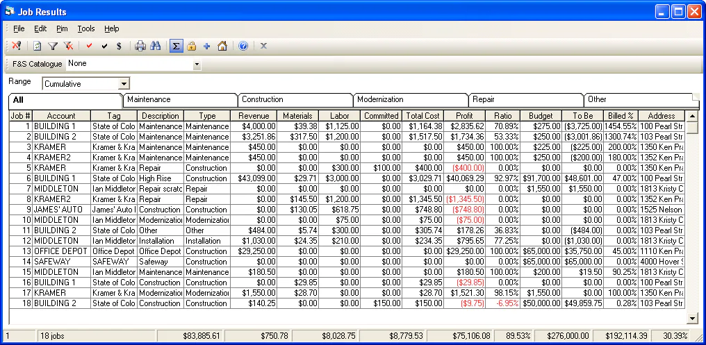706x345 pixels.
Task: Select the JAMES' AUTO account cell
Action: 61,210
